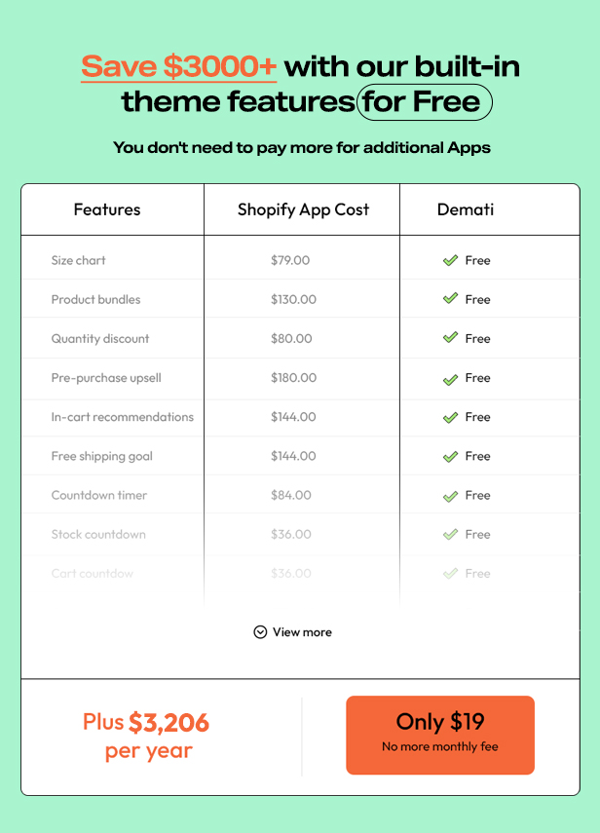
Task: Click the outlined 'for Free' pill
Action: (425, 102)
